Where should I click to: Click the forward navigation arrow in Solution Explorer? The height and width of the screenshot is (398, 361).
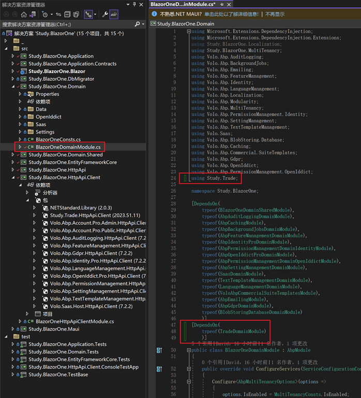15,15
